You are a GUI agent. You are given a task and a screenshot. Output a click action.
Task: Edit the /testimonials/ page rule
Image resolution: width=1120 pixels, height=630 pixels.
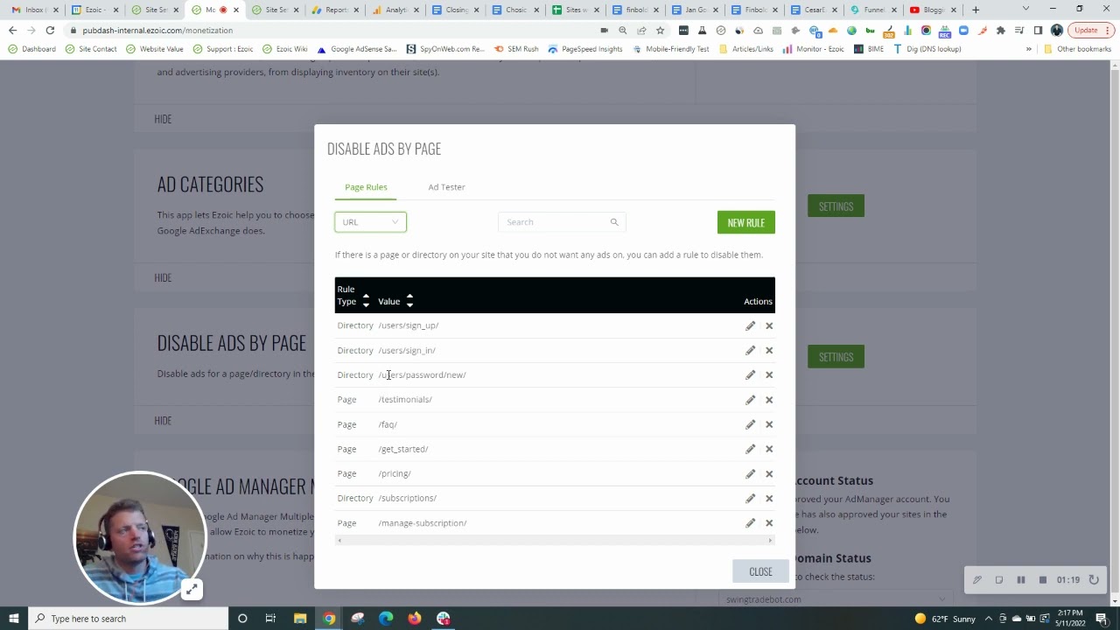pyautogui.click(x=750, y=400)
